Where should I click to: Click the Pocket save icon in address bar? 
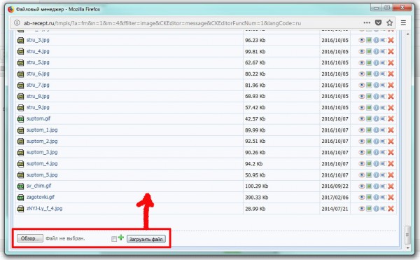click(x=378, y=23)
